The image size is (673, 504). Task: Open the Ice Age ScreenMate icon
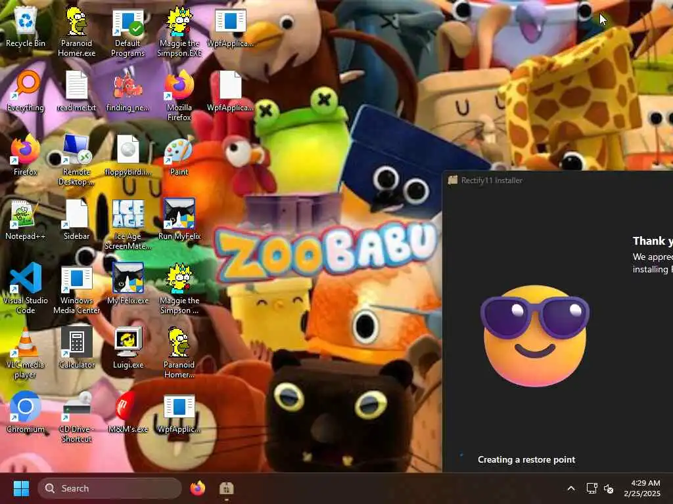(x=128, y=224)
